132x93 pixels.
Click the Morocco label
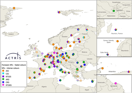point(30,86)
